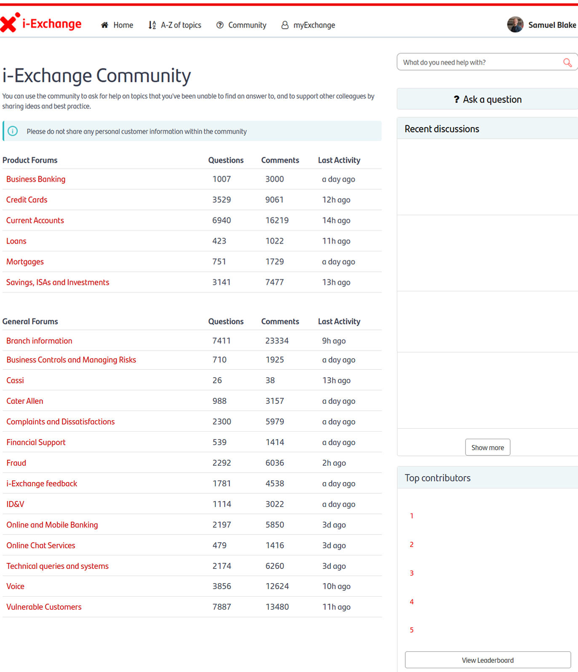Click the View Leaderboard button
Screen dimensions: 578x672
pyautogui.click(x=488, y=660)
